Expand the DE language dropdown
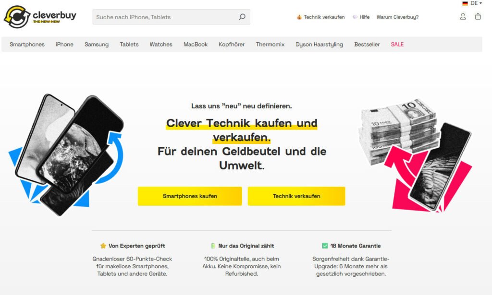This screenshot has height=295, width=492. (476, 3)
